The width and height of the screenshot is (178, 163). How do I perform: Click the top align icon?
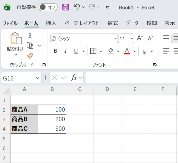(166, 37)
